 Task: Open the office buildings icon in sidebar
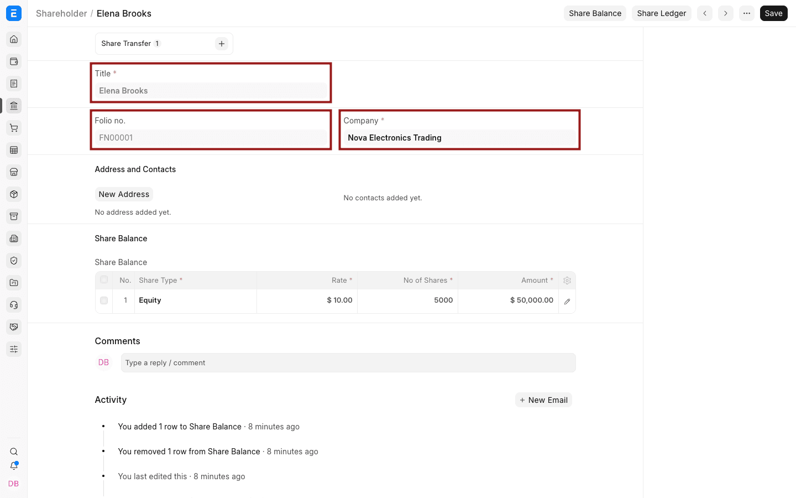[14, 238]
